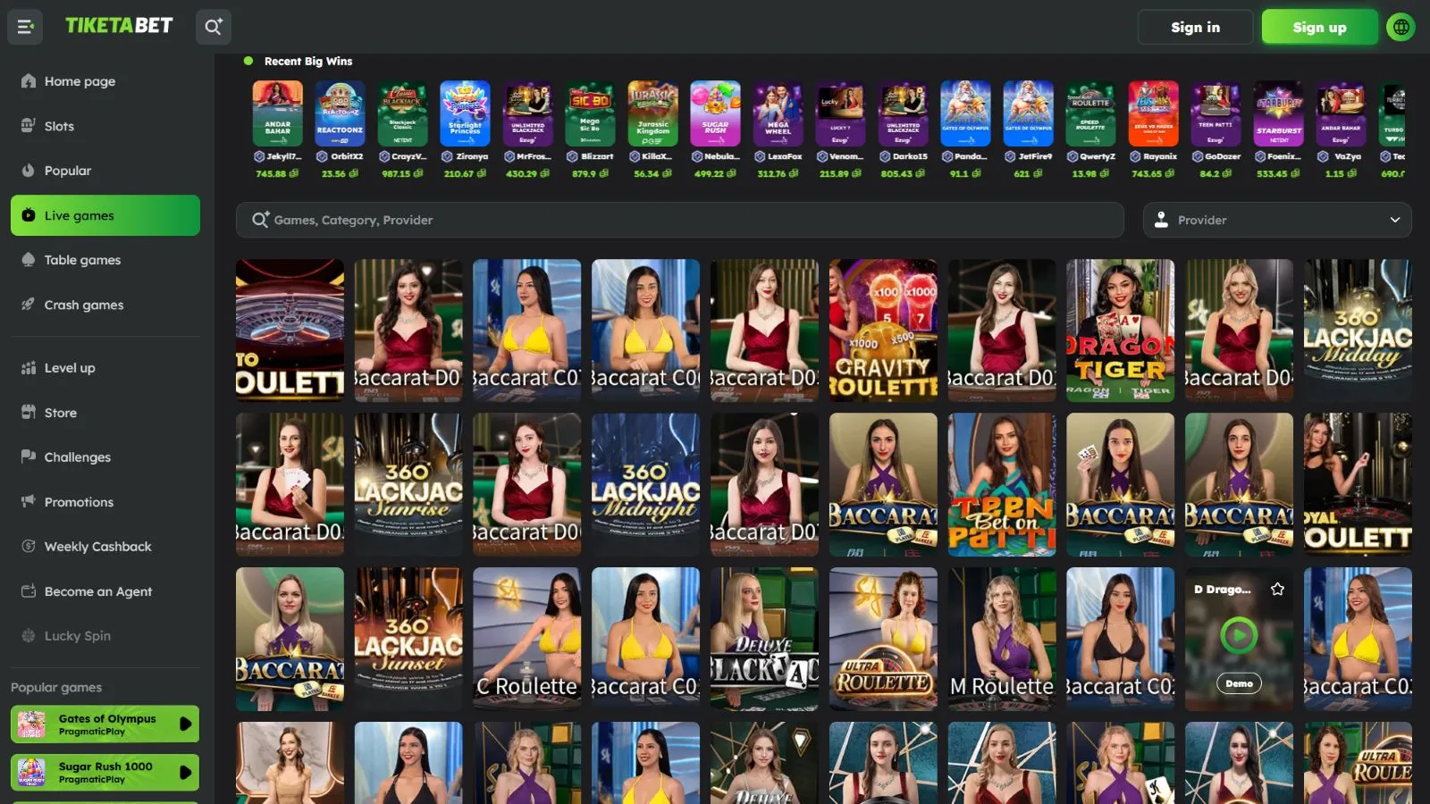This screenshot has height=804, width=1430.
Task: Click the username QwertyZ
Action: coord(1098,156)
